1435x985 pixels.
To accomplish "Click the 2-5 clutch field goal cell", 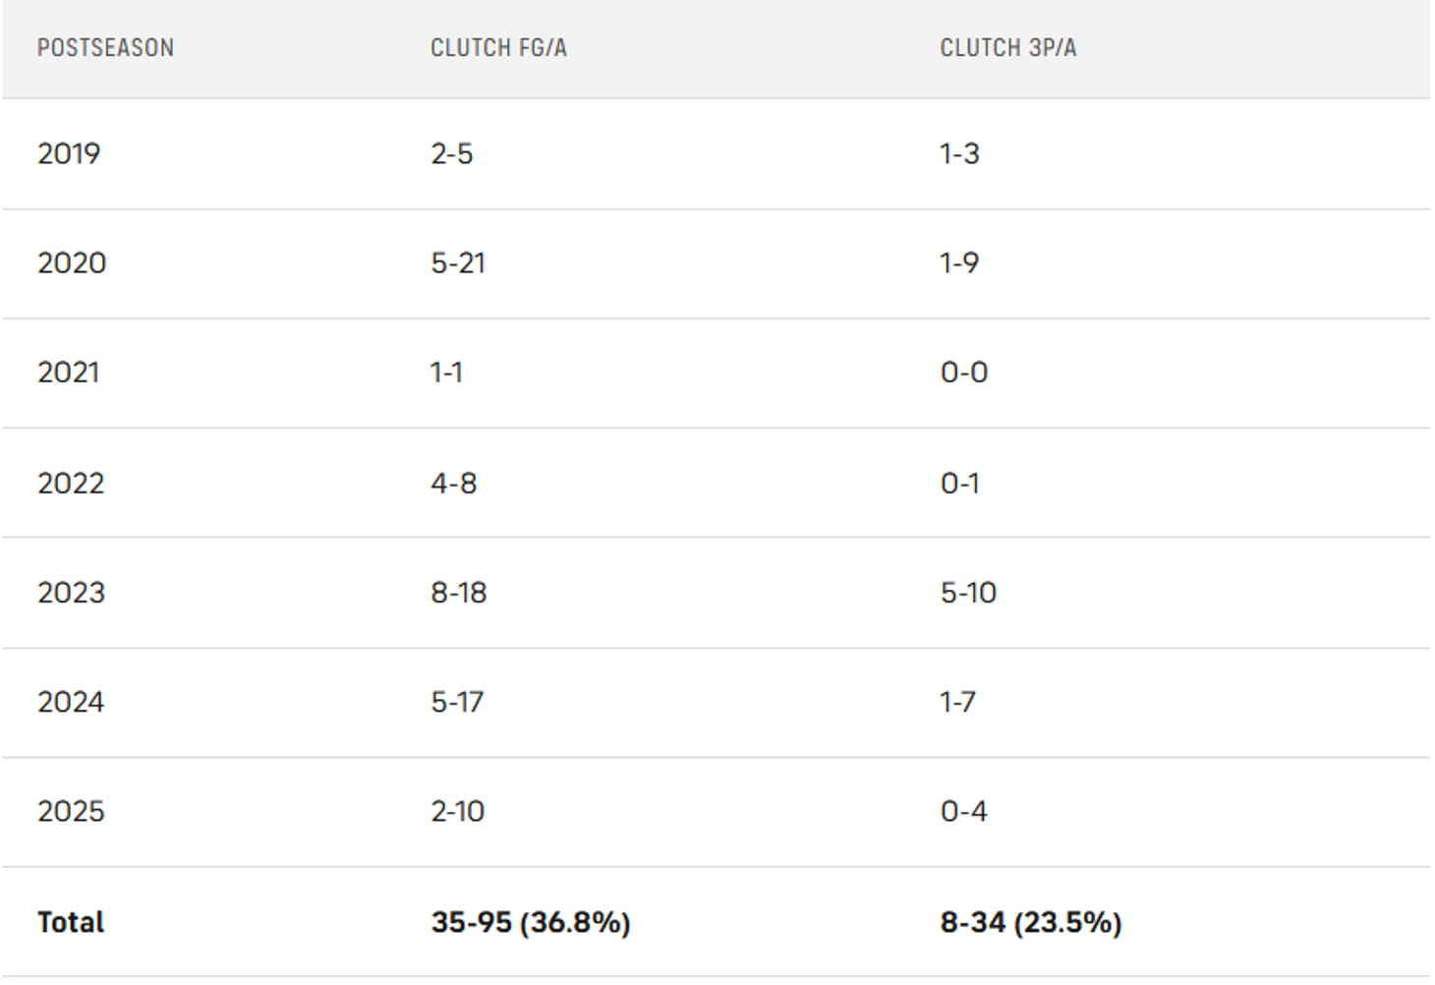I will (x=451, y=154).
